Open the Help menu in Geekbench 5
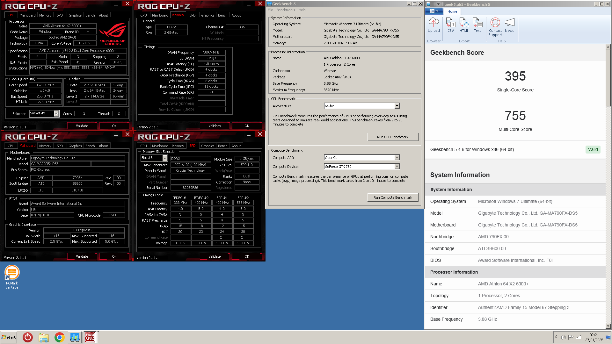Image resolution: width=612 pixels, height=344 pixels. (x=302, y=10)
